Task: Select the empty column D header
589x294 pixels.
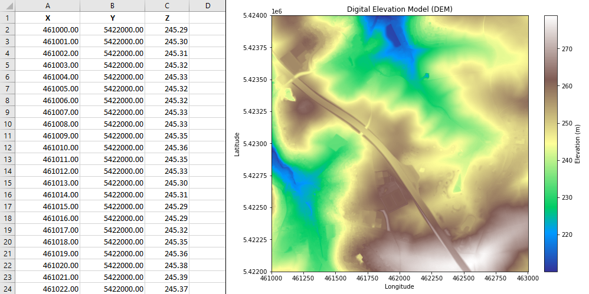Action: click(x=207, y=6)
